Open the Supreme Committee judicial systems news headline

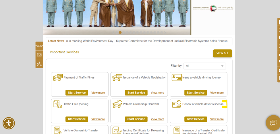coord(172,41)
